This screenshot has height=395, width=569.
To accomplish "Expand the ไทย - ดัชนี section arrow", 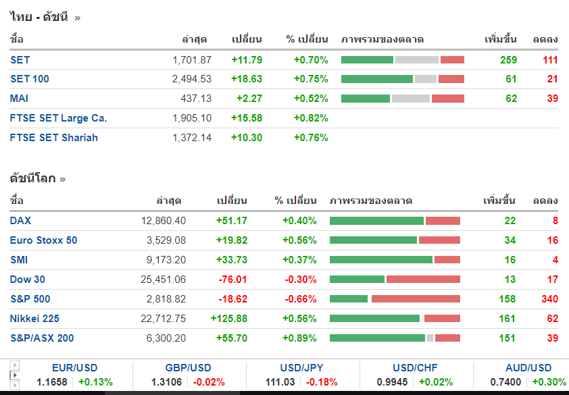I will point(78,18).
